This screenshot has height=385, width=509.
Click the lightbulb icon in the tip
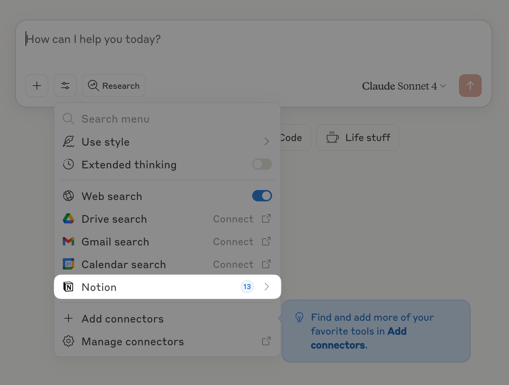coord(299,317)
